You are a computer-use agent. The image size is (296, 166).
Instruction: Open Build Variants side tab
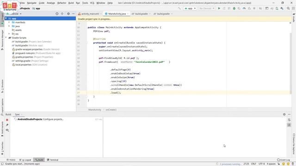(x=2, y=129)
